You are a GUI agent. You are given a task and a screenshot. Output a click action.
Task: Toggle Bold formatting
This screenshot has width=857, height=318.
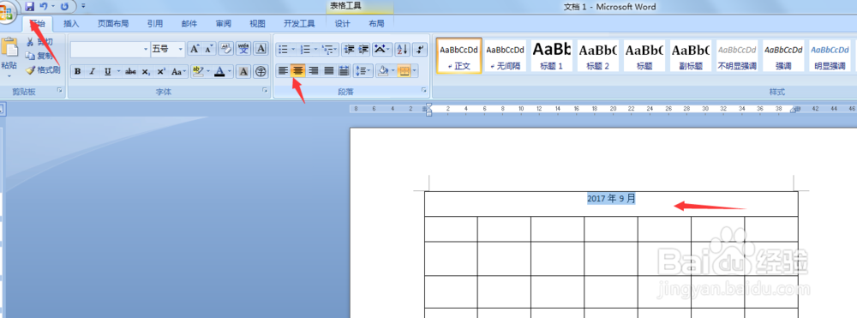[x=78, y=72]
